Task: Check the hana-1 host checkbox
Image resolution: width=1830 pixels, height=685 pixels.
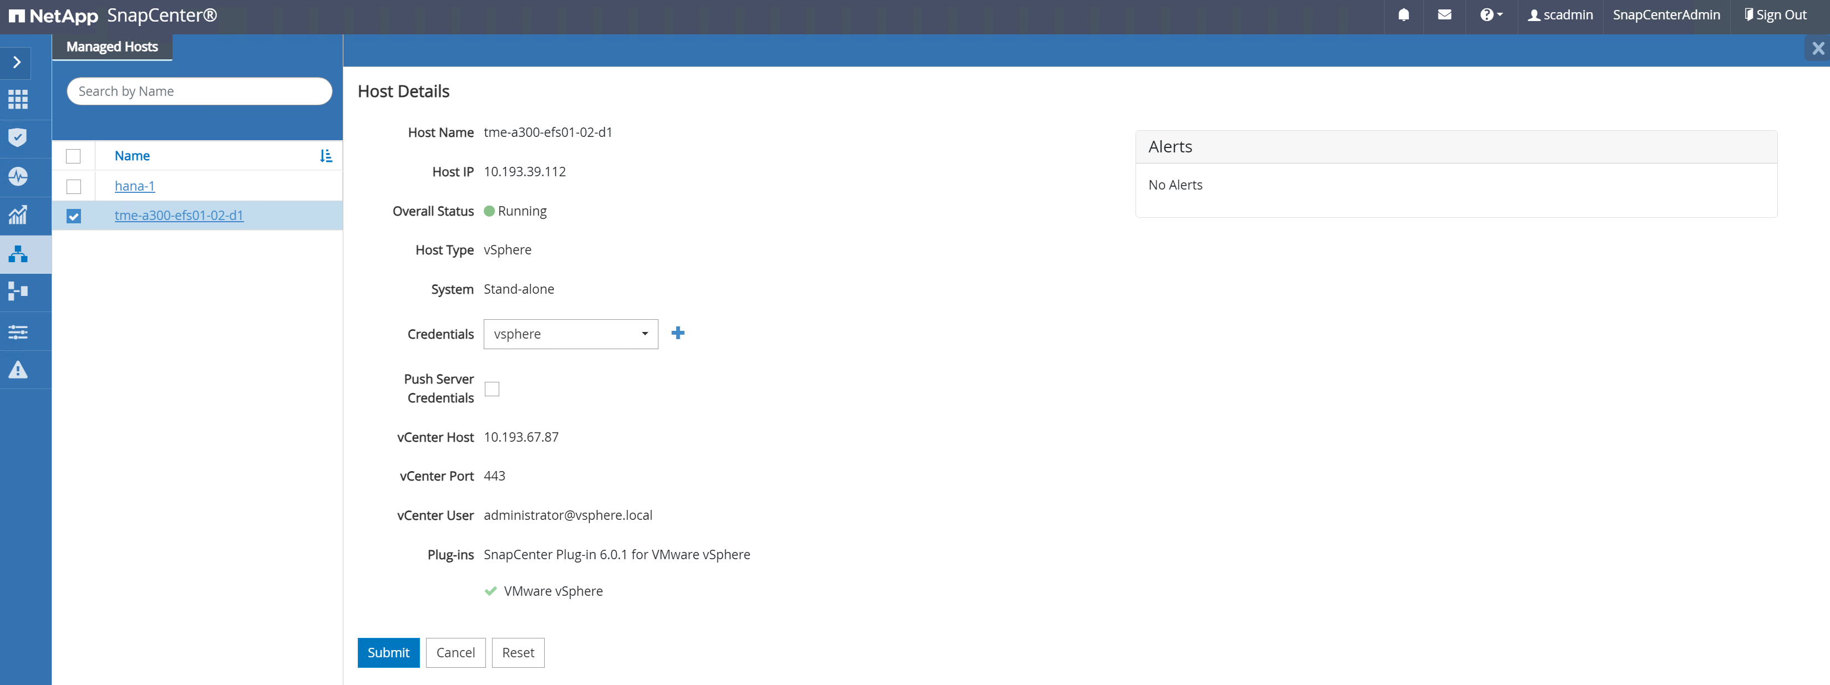Action: (74, 187)
